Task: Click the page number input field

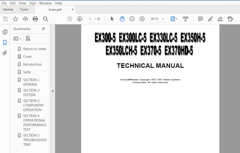Action: tap(90, 19)
